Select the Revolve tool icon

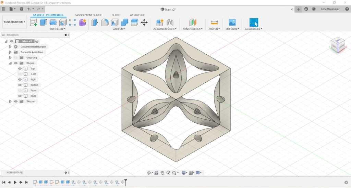53,22
